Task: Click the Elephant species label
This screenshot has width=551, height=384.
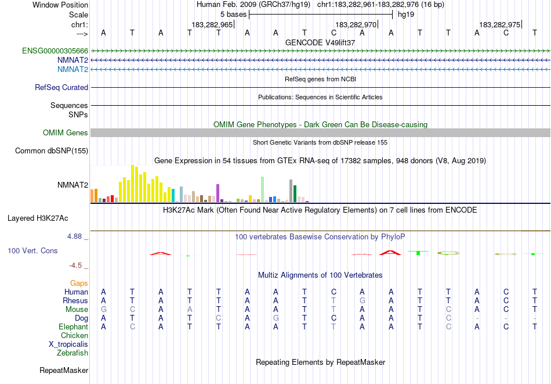Action: (x=74, y=326)
